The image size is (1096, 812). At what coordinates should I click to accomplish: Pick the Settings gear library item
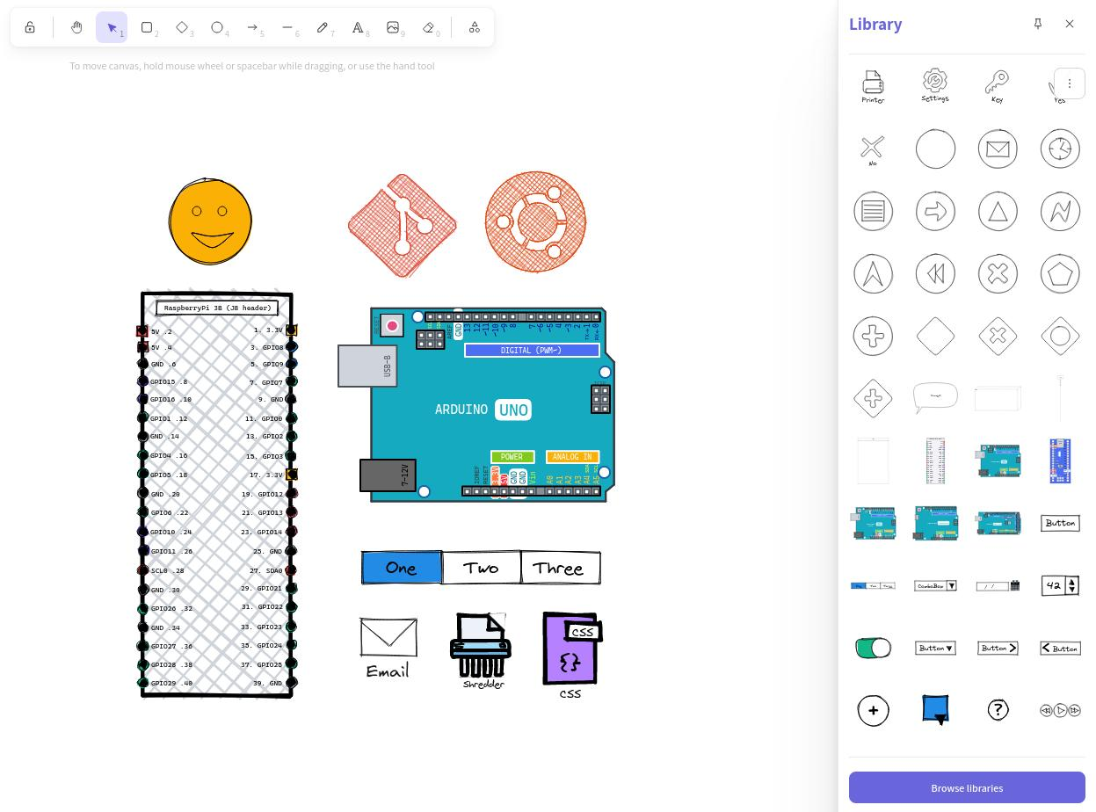(935, 86)
